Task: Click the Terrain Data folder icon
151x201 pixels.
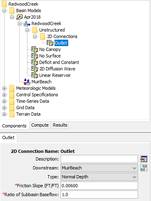Action: pos(12,114)
